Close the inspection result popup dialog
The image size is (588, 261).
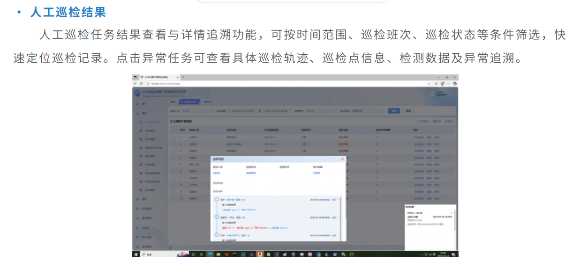(342, 159)
